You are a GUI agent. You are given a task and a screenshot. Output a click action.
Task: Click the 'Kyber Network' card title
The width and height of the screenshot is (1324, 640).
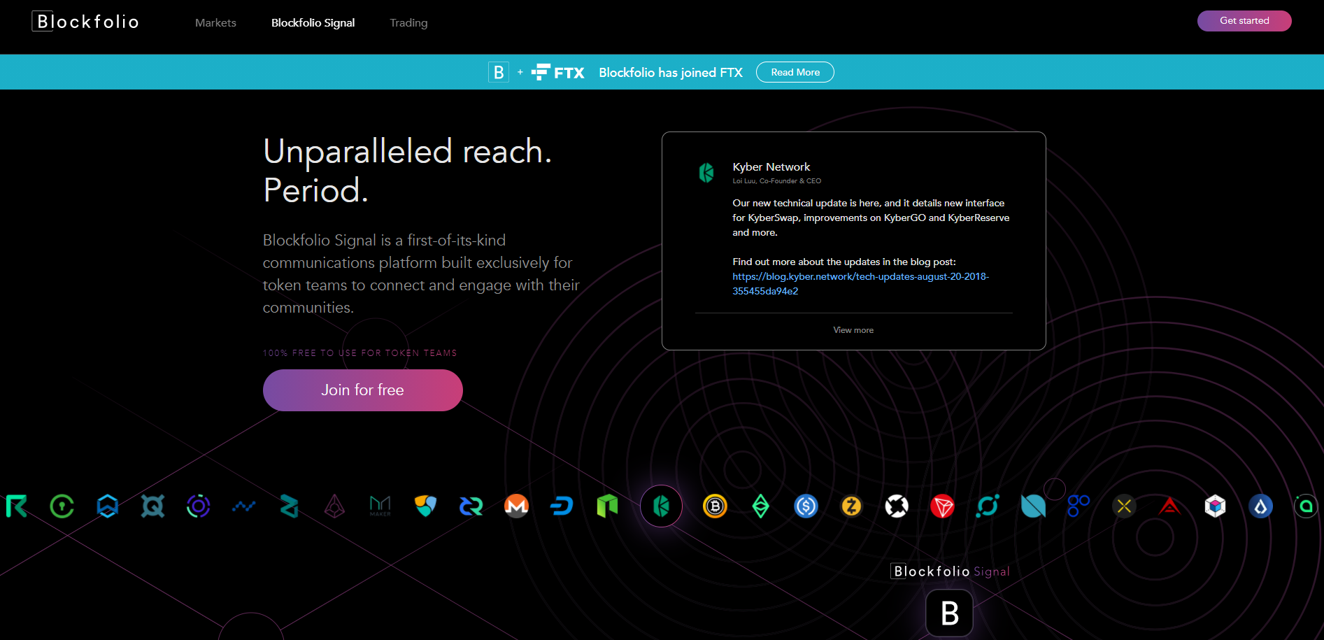(771, 167)
